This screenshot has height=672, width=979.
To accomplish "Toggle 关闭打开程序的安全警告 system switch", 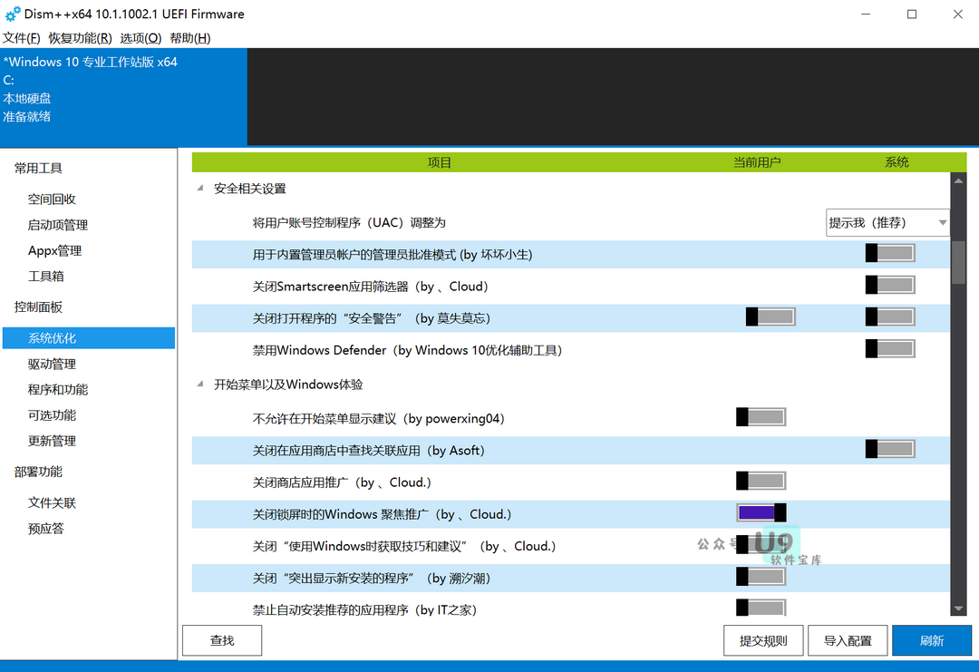I will tap(890, 317).
